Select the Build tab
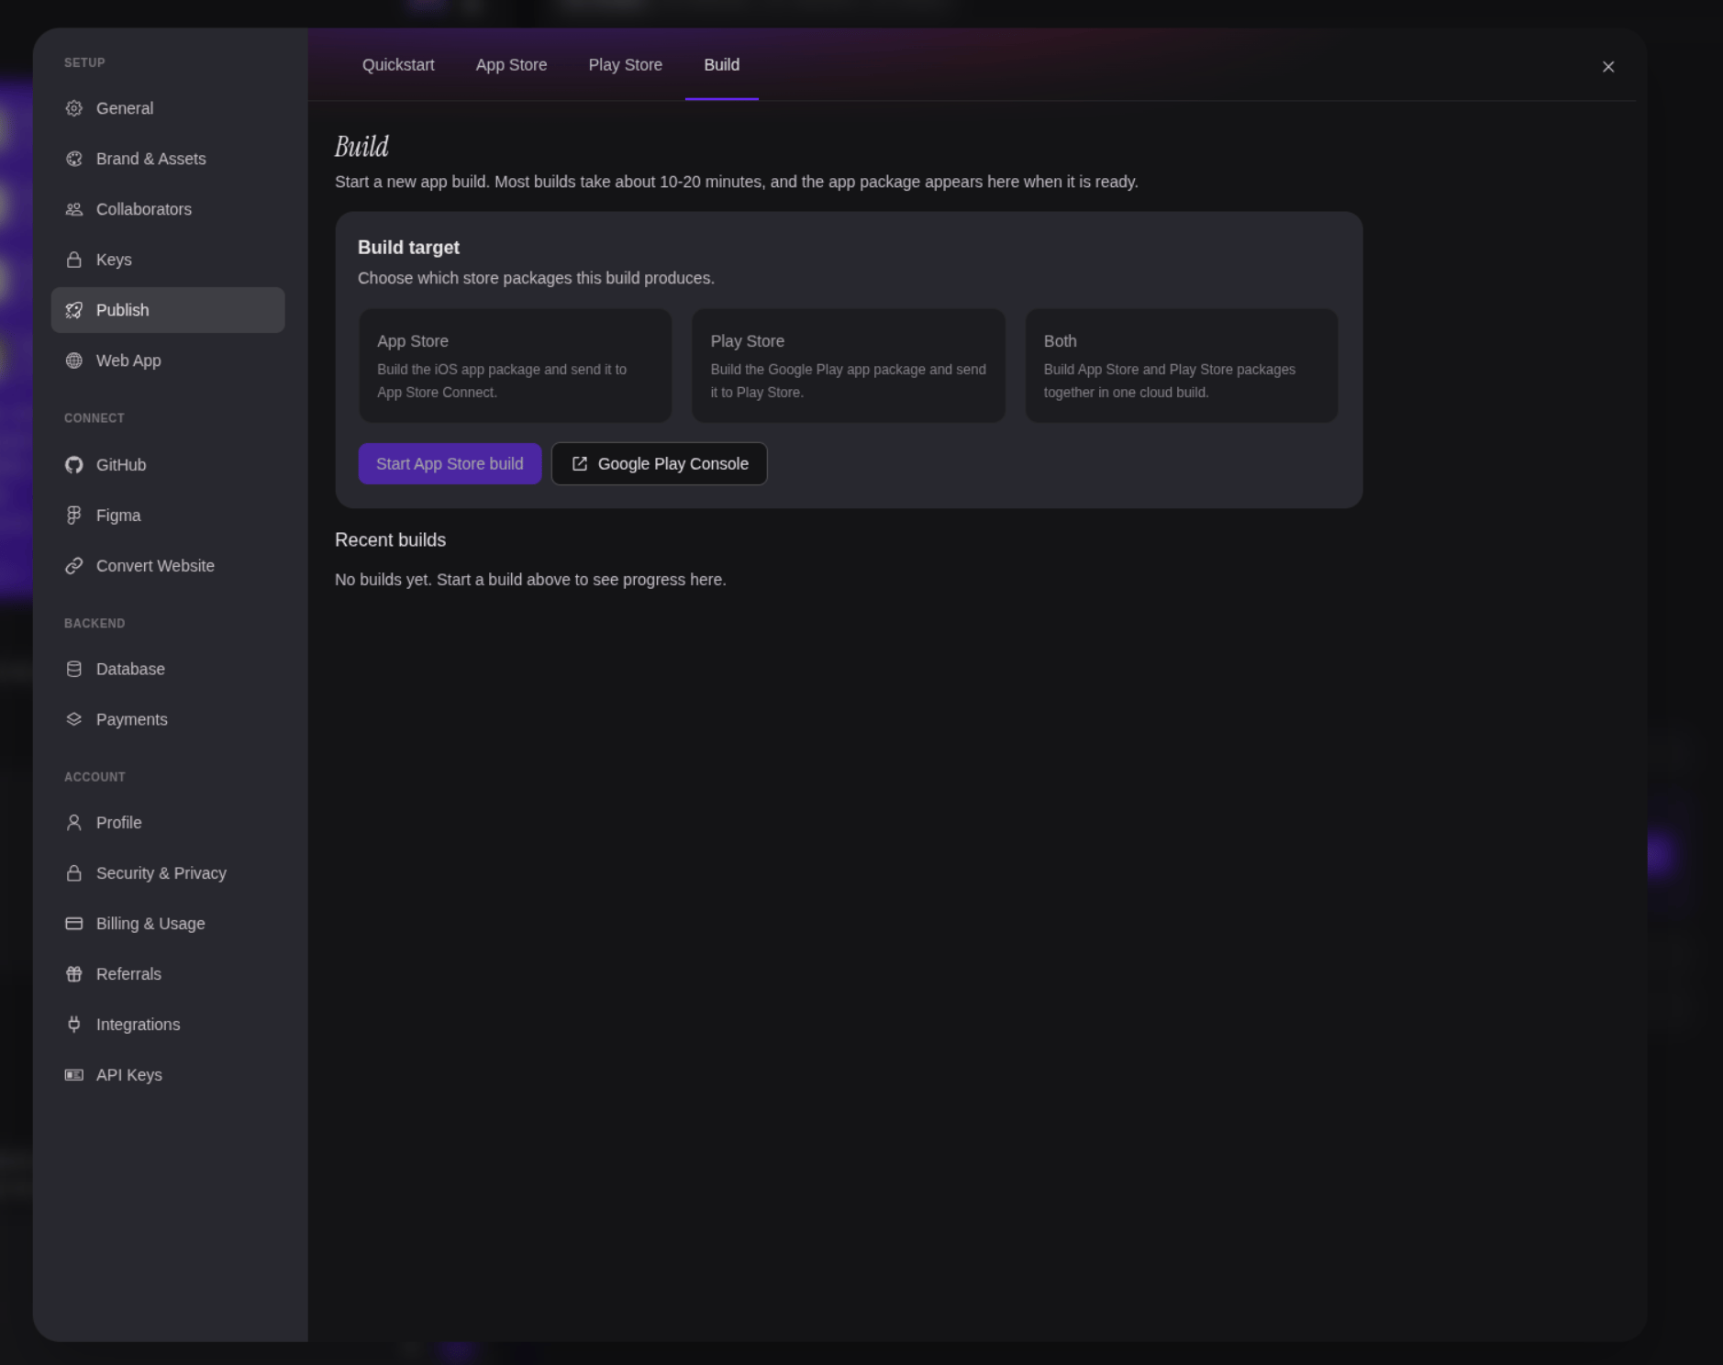The width and height of the screenshot is (1723, 1365). pos(722,65)
